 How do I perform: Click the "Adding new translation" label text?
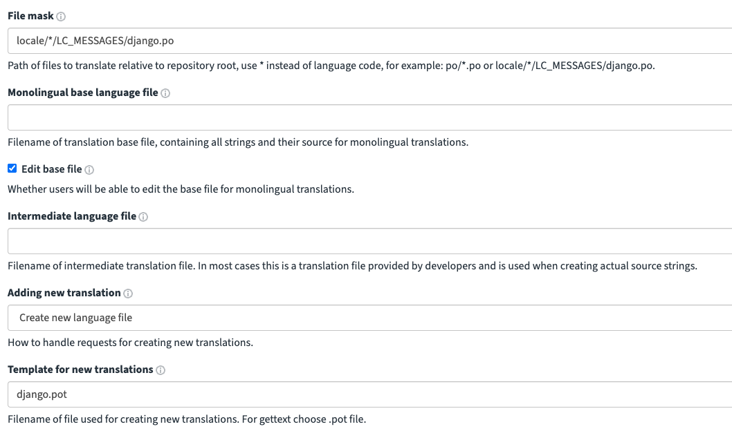click(64, 293)
